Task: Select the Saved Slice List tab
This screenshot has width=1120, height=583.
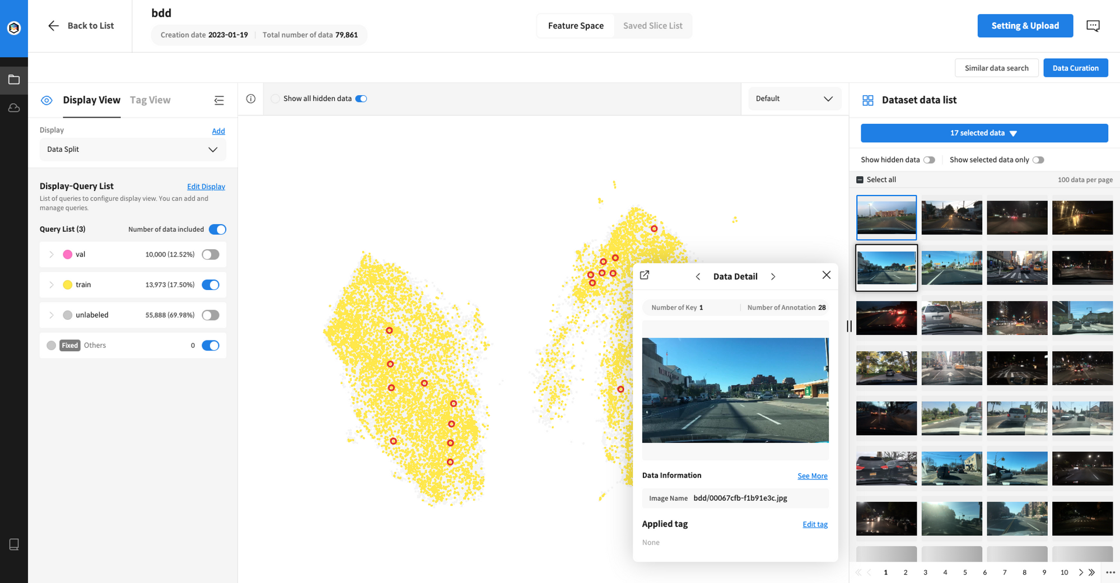Action: click(652, 26)
